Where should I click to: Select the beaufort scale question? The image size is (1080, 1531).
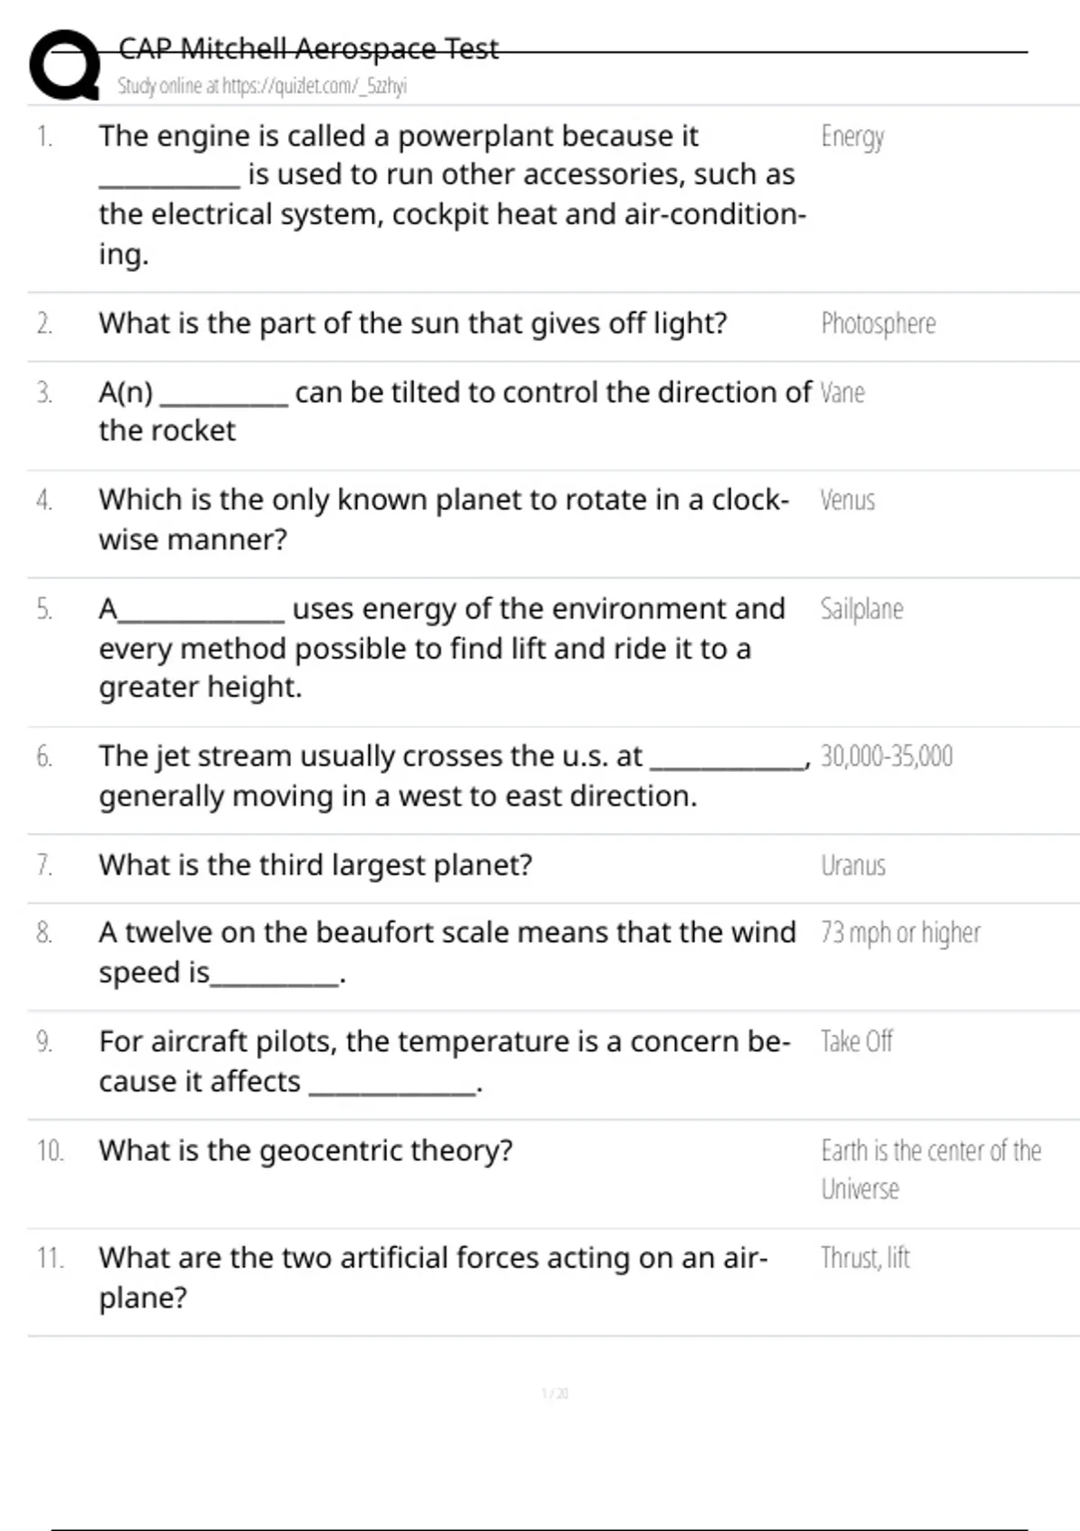446,952
